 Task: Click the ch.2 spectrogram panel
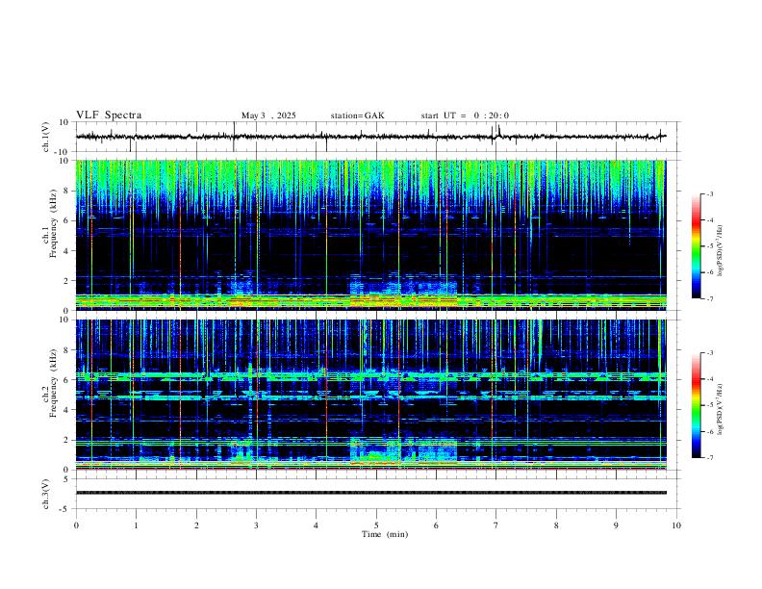coord(370,395)
